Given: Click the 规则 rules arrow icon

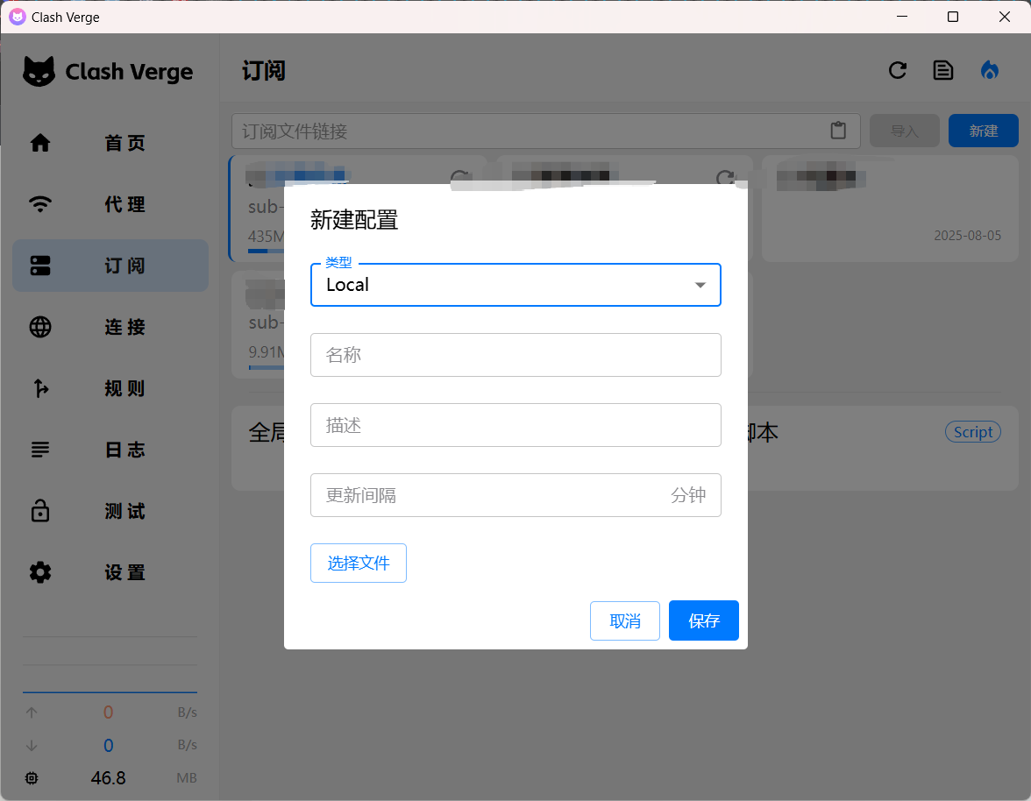Looking at the screenshot, I should pyautogui.click(x=39, y=388).
